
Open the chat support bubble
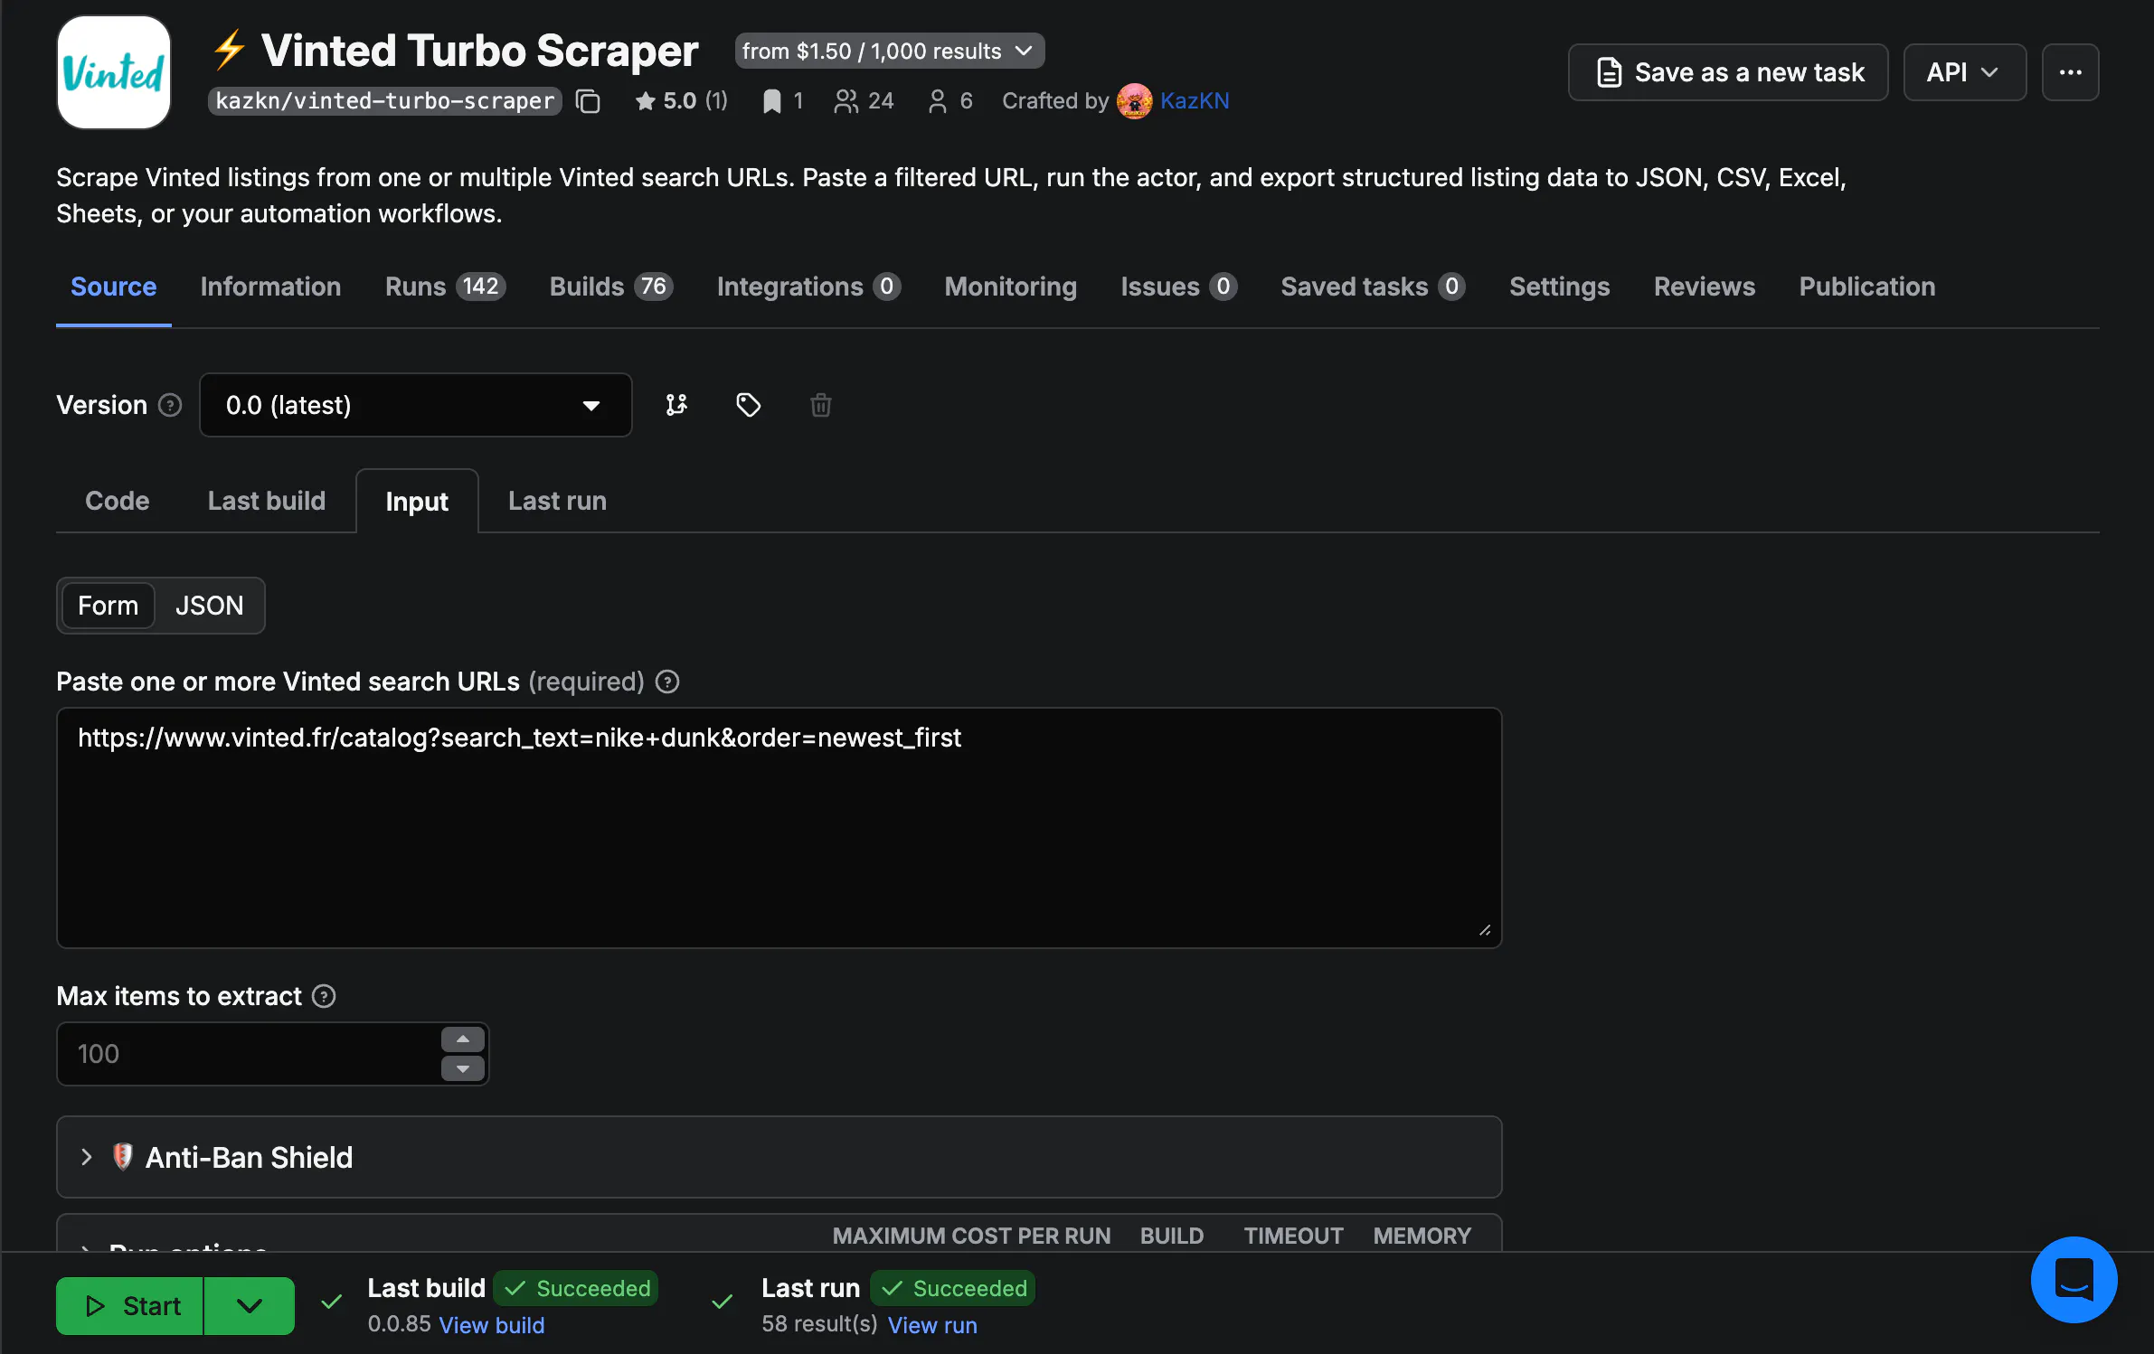click(2074, 1279)
